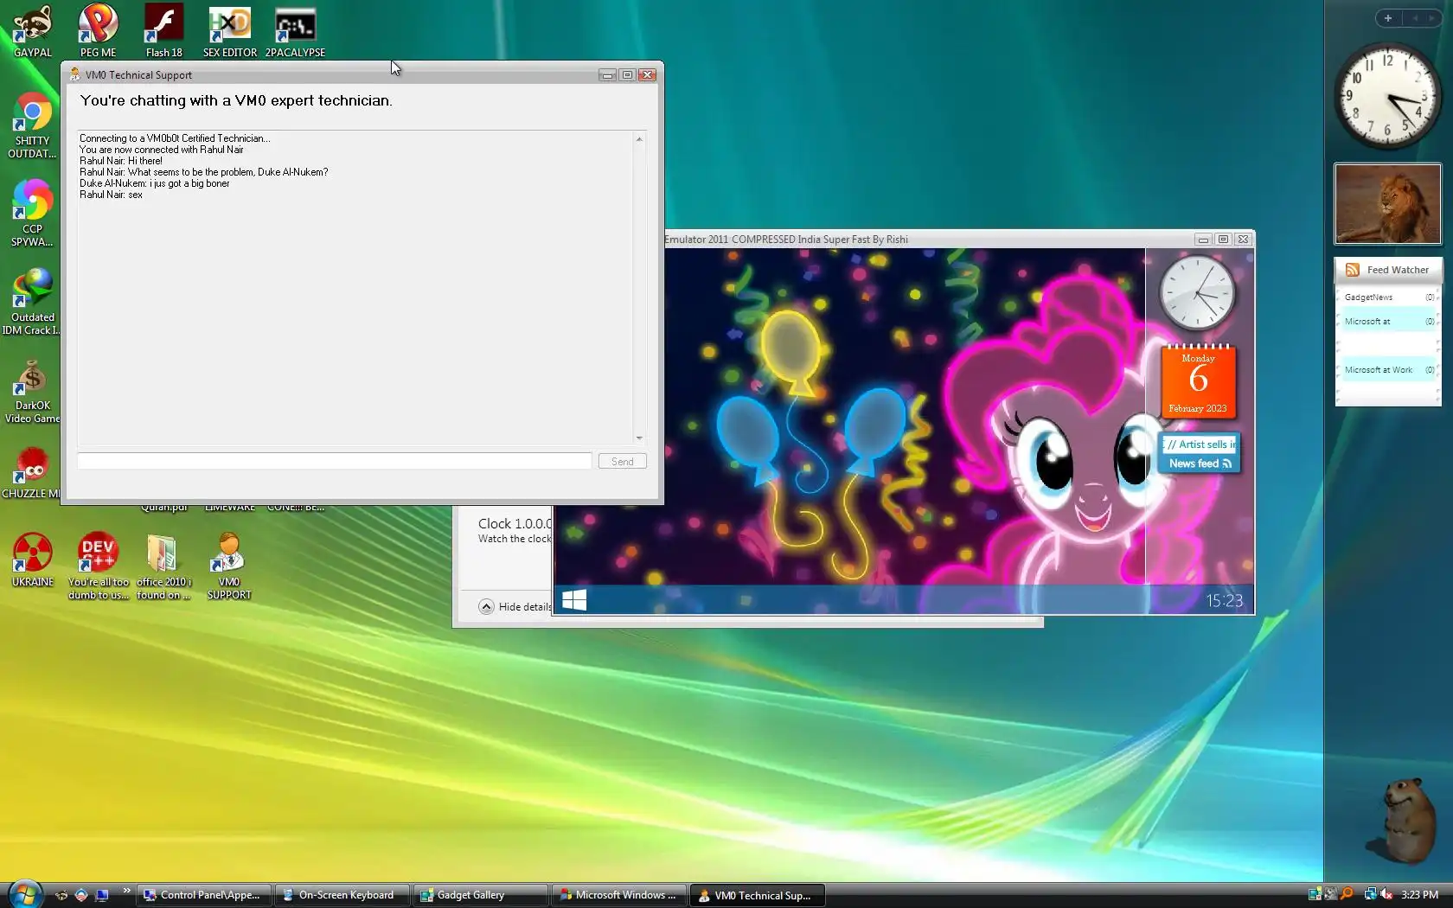Click the News feed label in emulator gadget

click(1200, 464)
